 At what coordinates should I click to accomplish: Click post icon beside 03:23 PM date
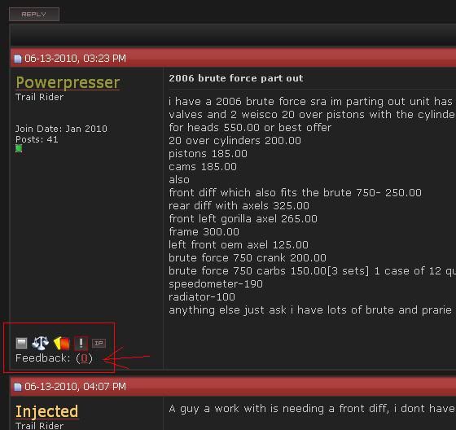[x=18, y=59]
